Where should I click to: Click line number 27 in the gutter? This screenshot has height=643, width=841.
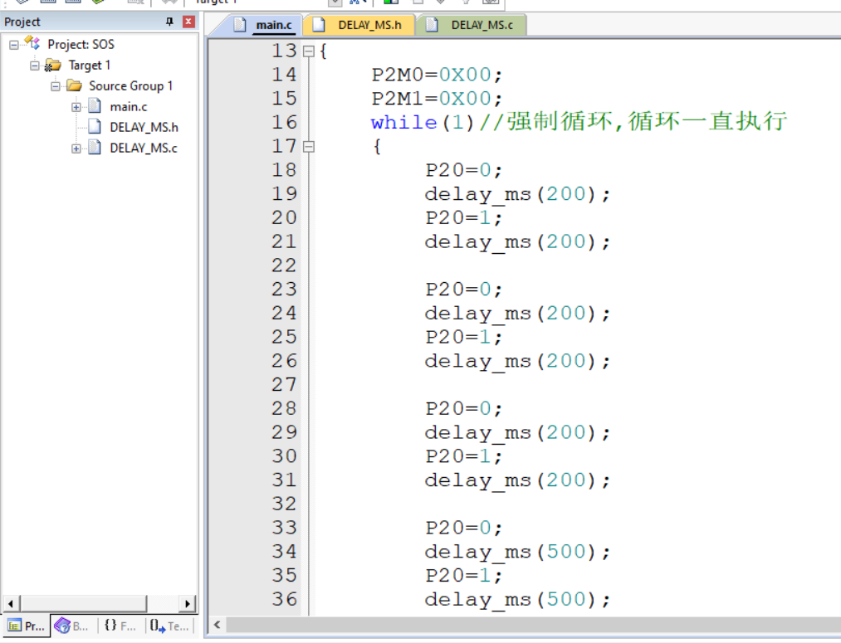(284, 385)
